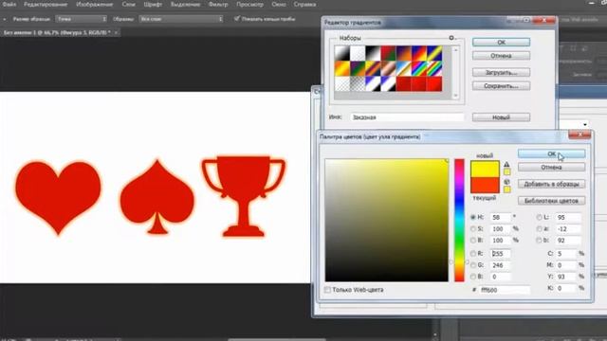Open the Просмотр menu
The width and height of the screenshot is (607, 341).
(x=250, y=4)
